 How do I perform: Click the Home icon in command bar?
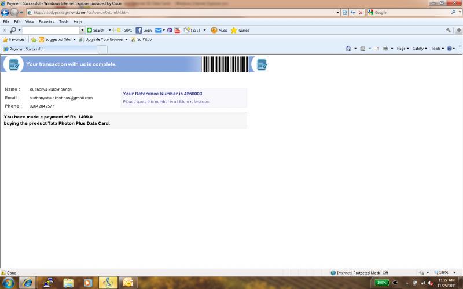[349, 49]
